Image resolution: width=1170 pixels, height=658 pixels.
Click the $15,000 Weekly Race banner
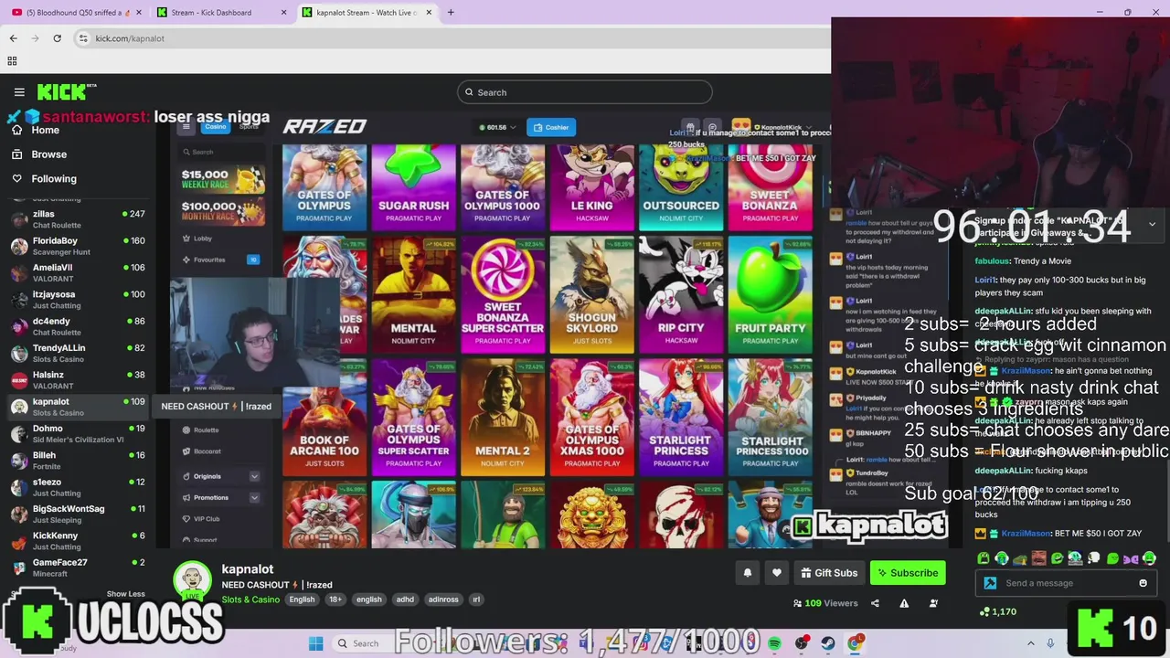223,179
